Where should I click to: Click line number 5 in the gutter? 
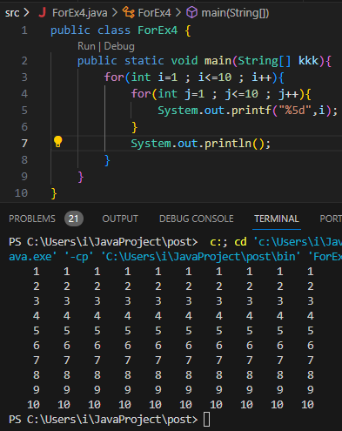click(24, 111)
